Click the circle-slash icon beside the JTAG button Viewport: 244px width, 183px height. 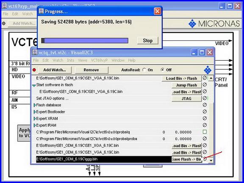(x=205, y=98)
